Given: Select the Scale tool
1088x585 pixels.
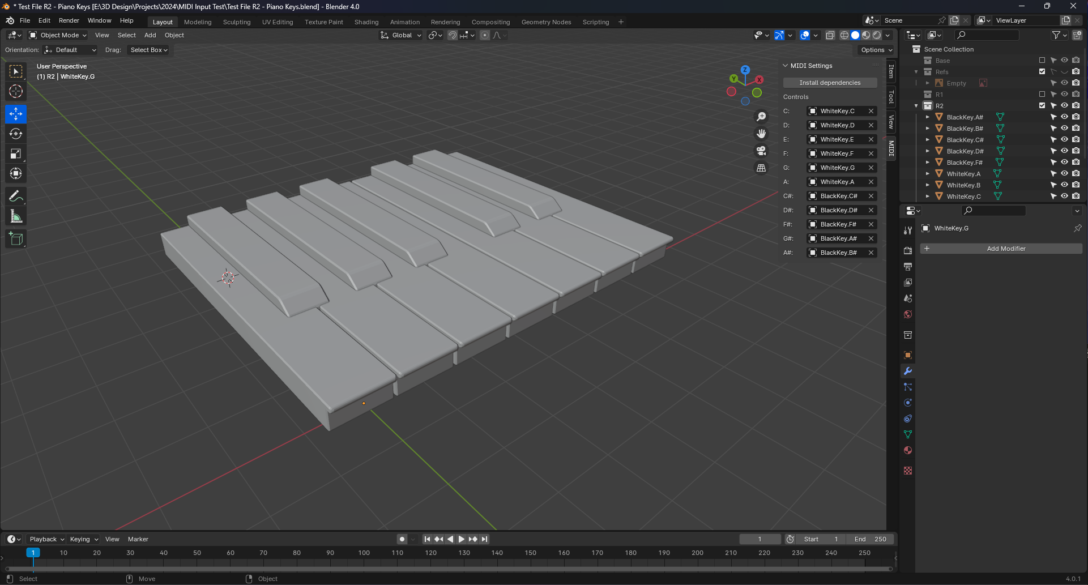Looking at the screenshot, I should (16, 153).
